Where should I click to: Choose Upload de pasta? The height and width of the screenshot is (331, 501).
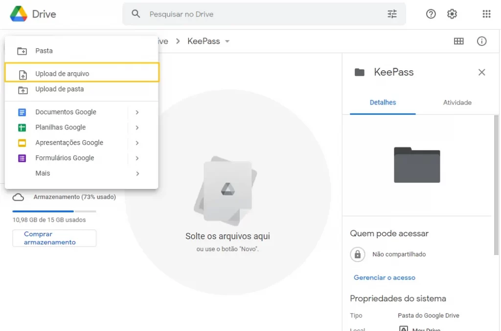tap(82, 89)
